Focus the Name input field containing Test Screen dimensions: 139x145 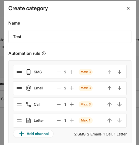(x=70, y=37)
